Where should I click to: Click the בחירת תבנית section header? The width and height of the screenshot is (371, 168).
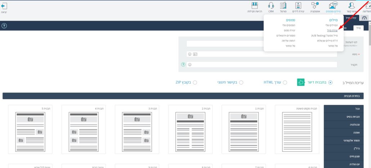(x=183, y=96)
